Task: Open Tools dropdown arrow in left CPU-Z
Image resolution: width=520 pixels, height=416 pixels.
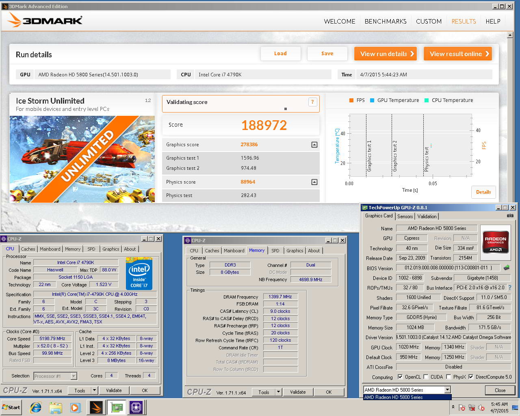Action: 94,390
